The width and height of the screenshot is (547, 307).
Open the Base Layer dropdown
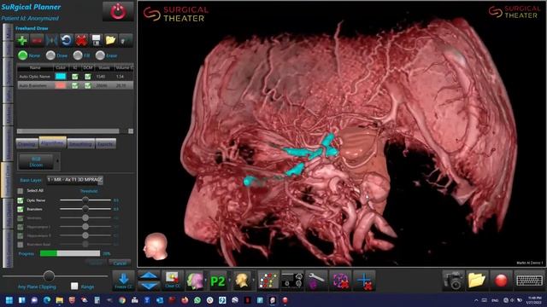pyautogui.click(x=74, y=180)
